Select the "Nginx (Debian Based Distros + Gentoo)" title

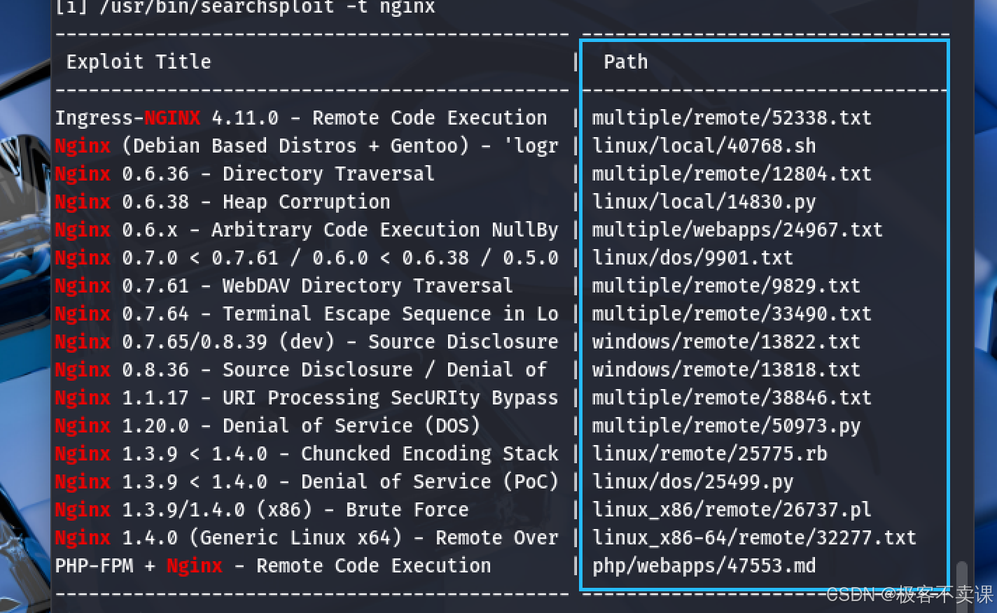(x=307, y=146)
